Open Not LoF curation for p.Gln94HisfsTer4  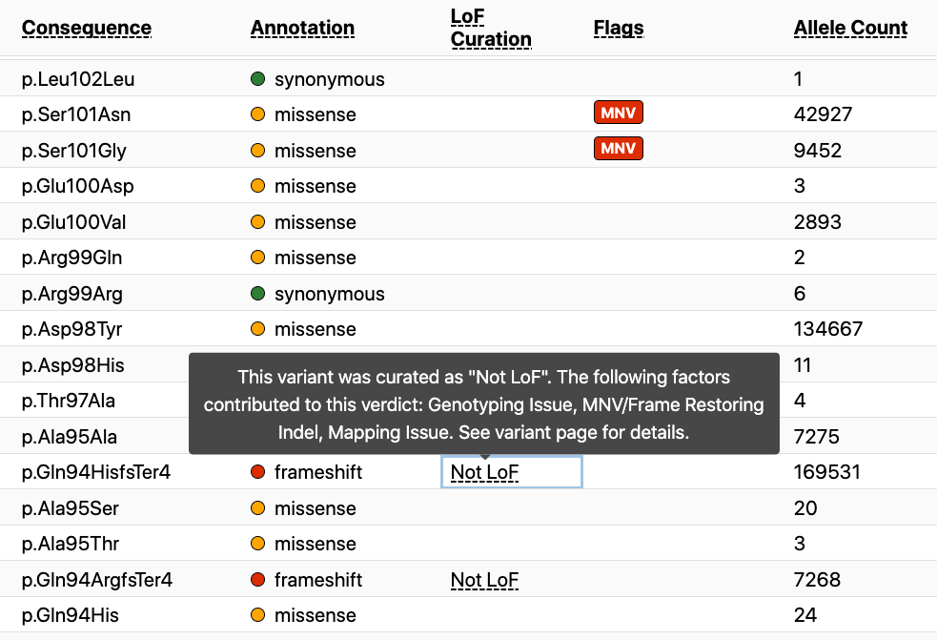pyautogui.click(x=484, y=472)
